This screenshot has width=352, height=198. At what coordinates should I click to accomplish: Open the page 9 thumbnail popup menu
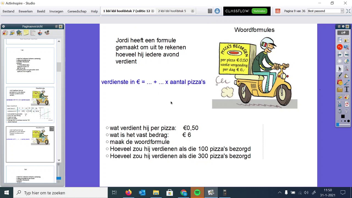click(52, 129)
